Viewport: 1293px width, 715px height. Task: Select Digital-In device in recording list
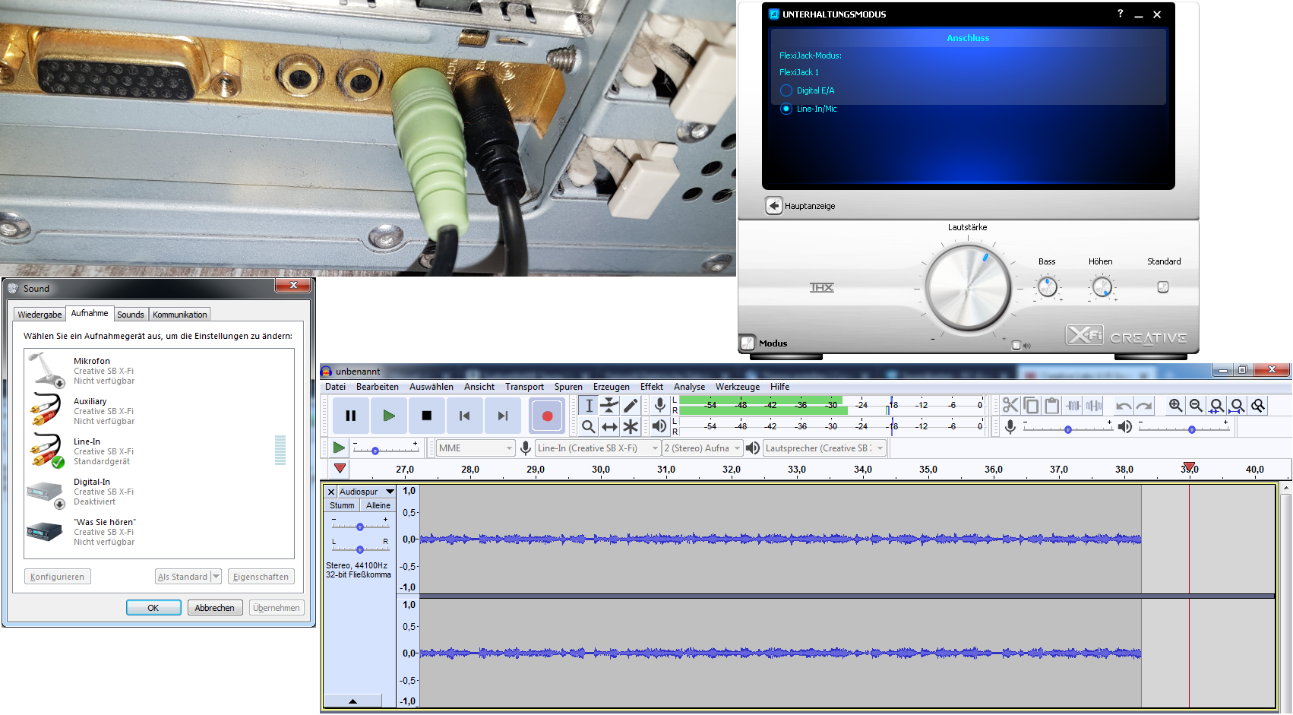tap(91, 492)
